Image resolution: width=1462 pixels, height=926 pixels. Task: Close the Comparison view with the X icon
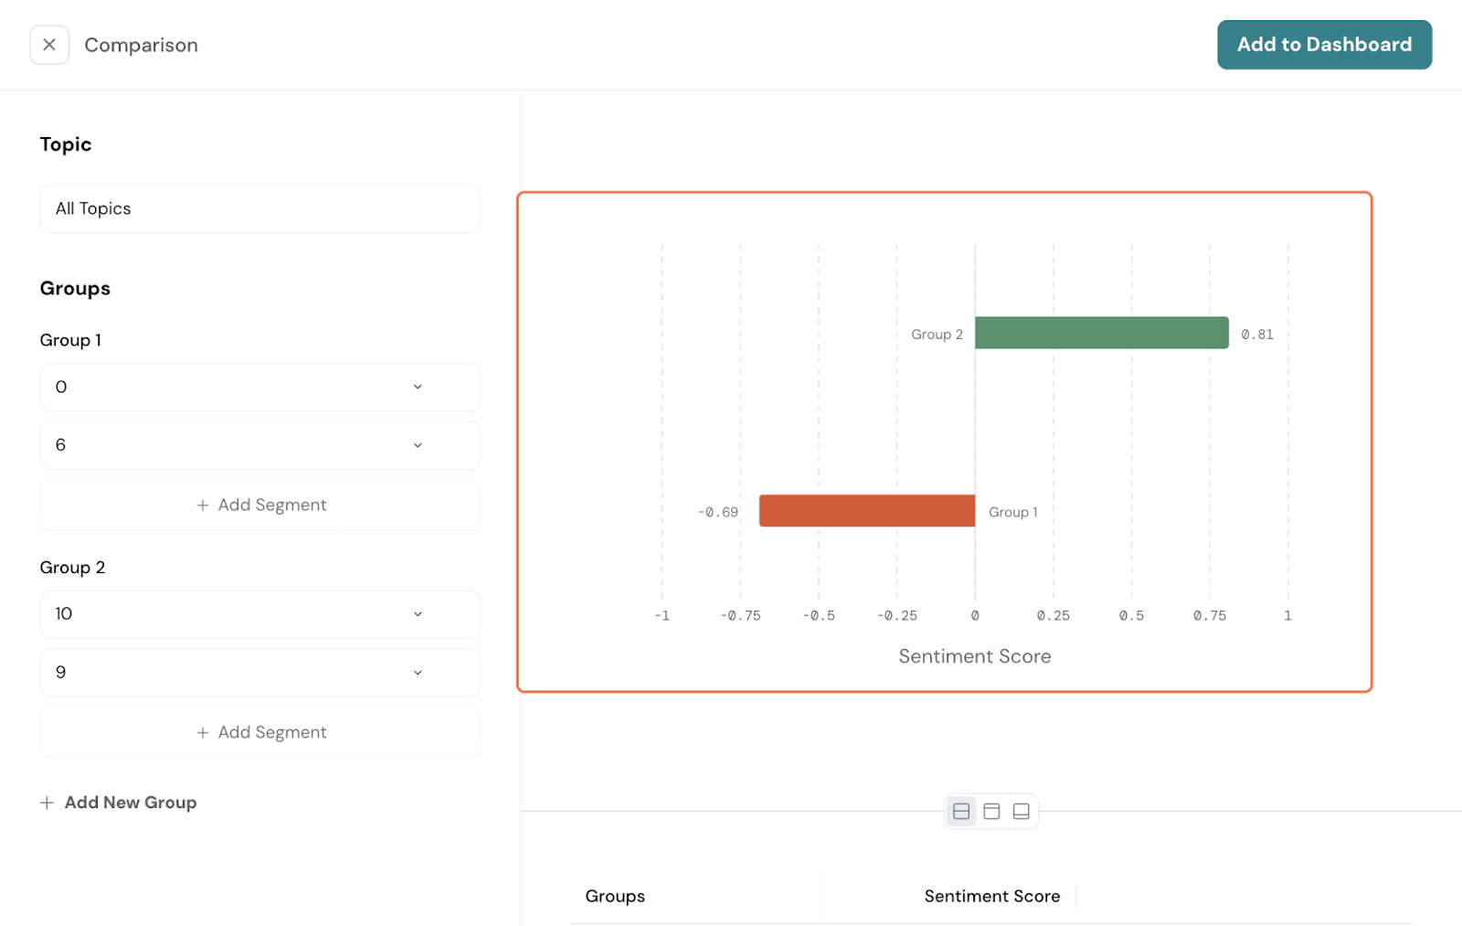pyautogui.click(x=49, y=45)
